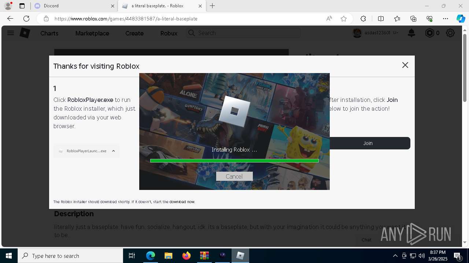Viewport: 469px width, 263px height.
Task: Click the address bar URL
Action: click(x=126, y=19)
